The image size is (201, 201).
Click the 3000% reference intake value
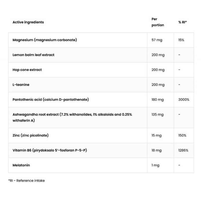(x=184, y=100)
